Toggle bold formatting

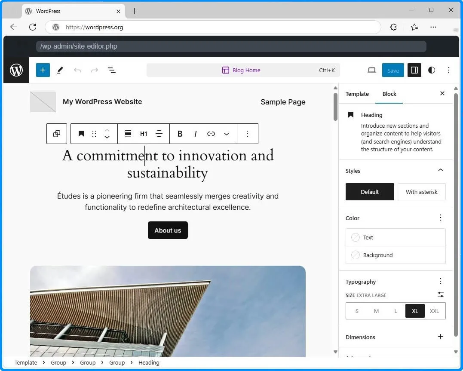pyautogui.click(x=180, y=134)
